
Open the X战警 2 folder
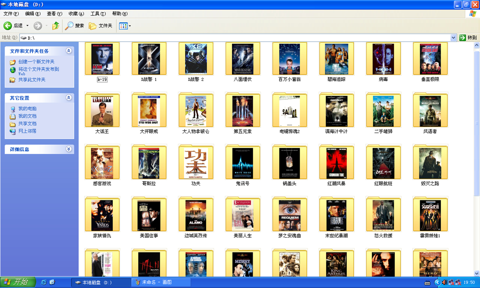click(x=196, y=59)
